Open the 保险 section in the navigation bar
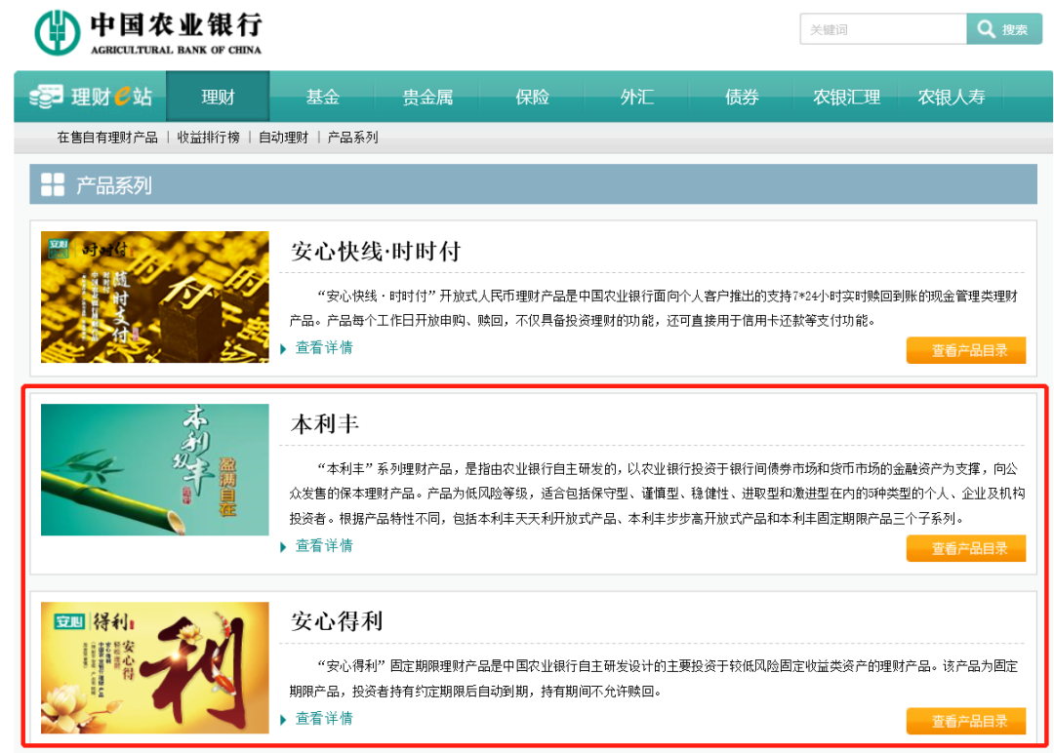The height and width of the screenshot is (753, 1054). pyautogui.click(x=532, y=98)
